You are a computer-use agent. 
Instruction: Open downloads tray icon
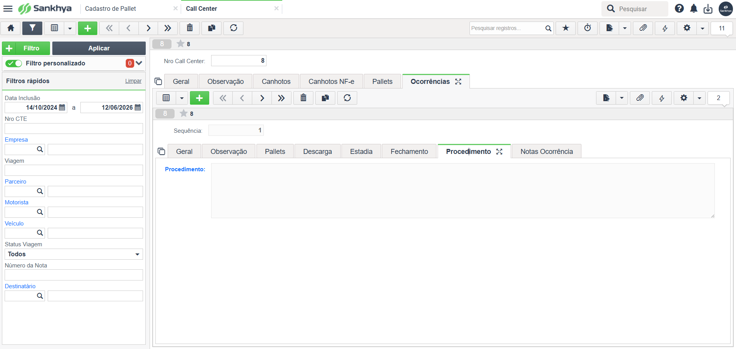click(708, 9)
